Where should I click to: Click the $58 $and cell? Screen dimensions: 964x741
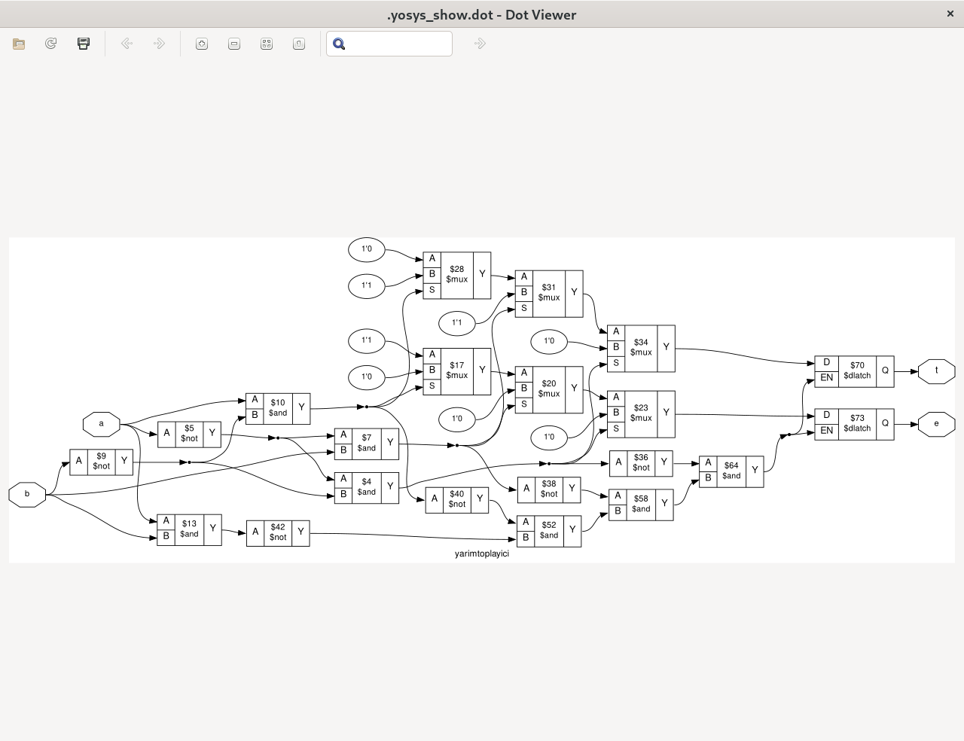pos(641,504)
